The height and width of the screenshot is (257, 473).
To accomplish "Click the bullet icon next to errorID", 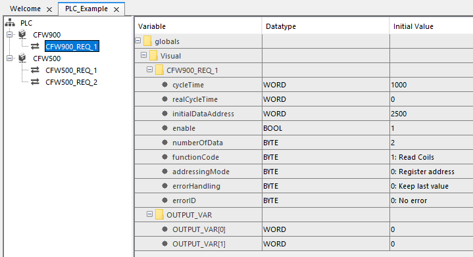I will (x=164, y=200).
